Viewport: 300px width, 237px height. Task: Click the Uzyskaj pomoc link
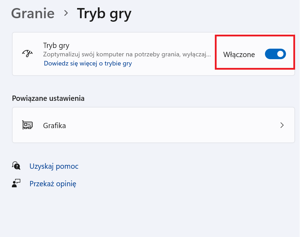pos(54,166)
